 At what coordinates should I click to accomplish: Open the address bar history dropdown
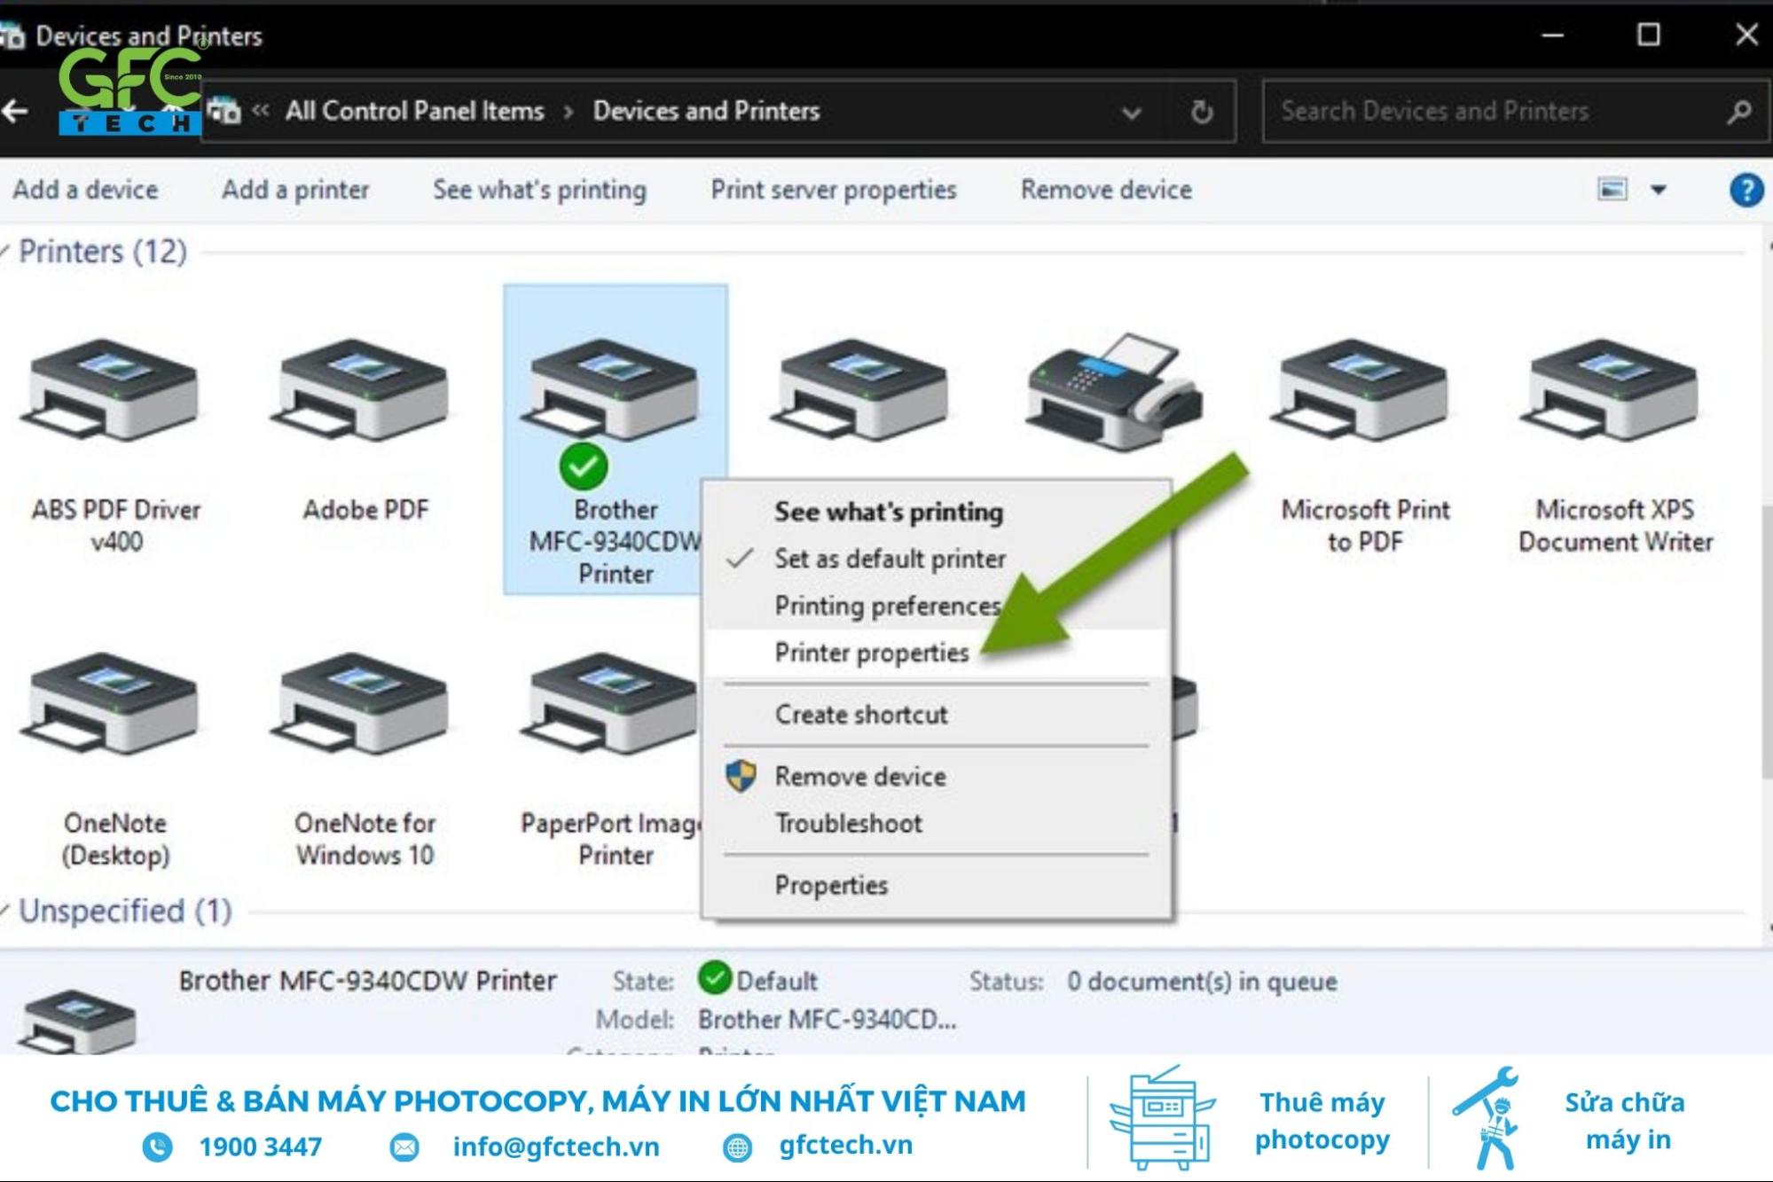pyautogui.click(x=1131, y=113)
